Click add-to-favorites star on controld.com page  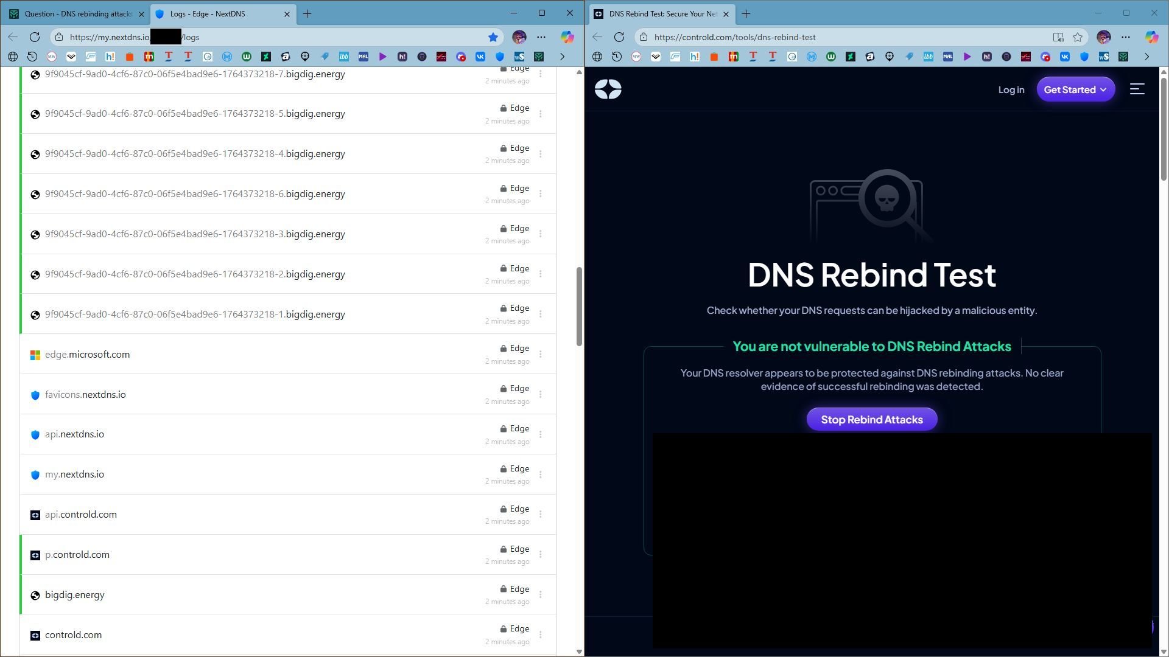(x=1078, y=37)
